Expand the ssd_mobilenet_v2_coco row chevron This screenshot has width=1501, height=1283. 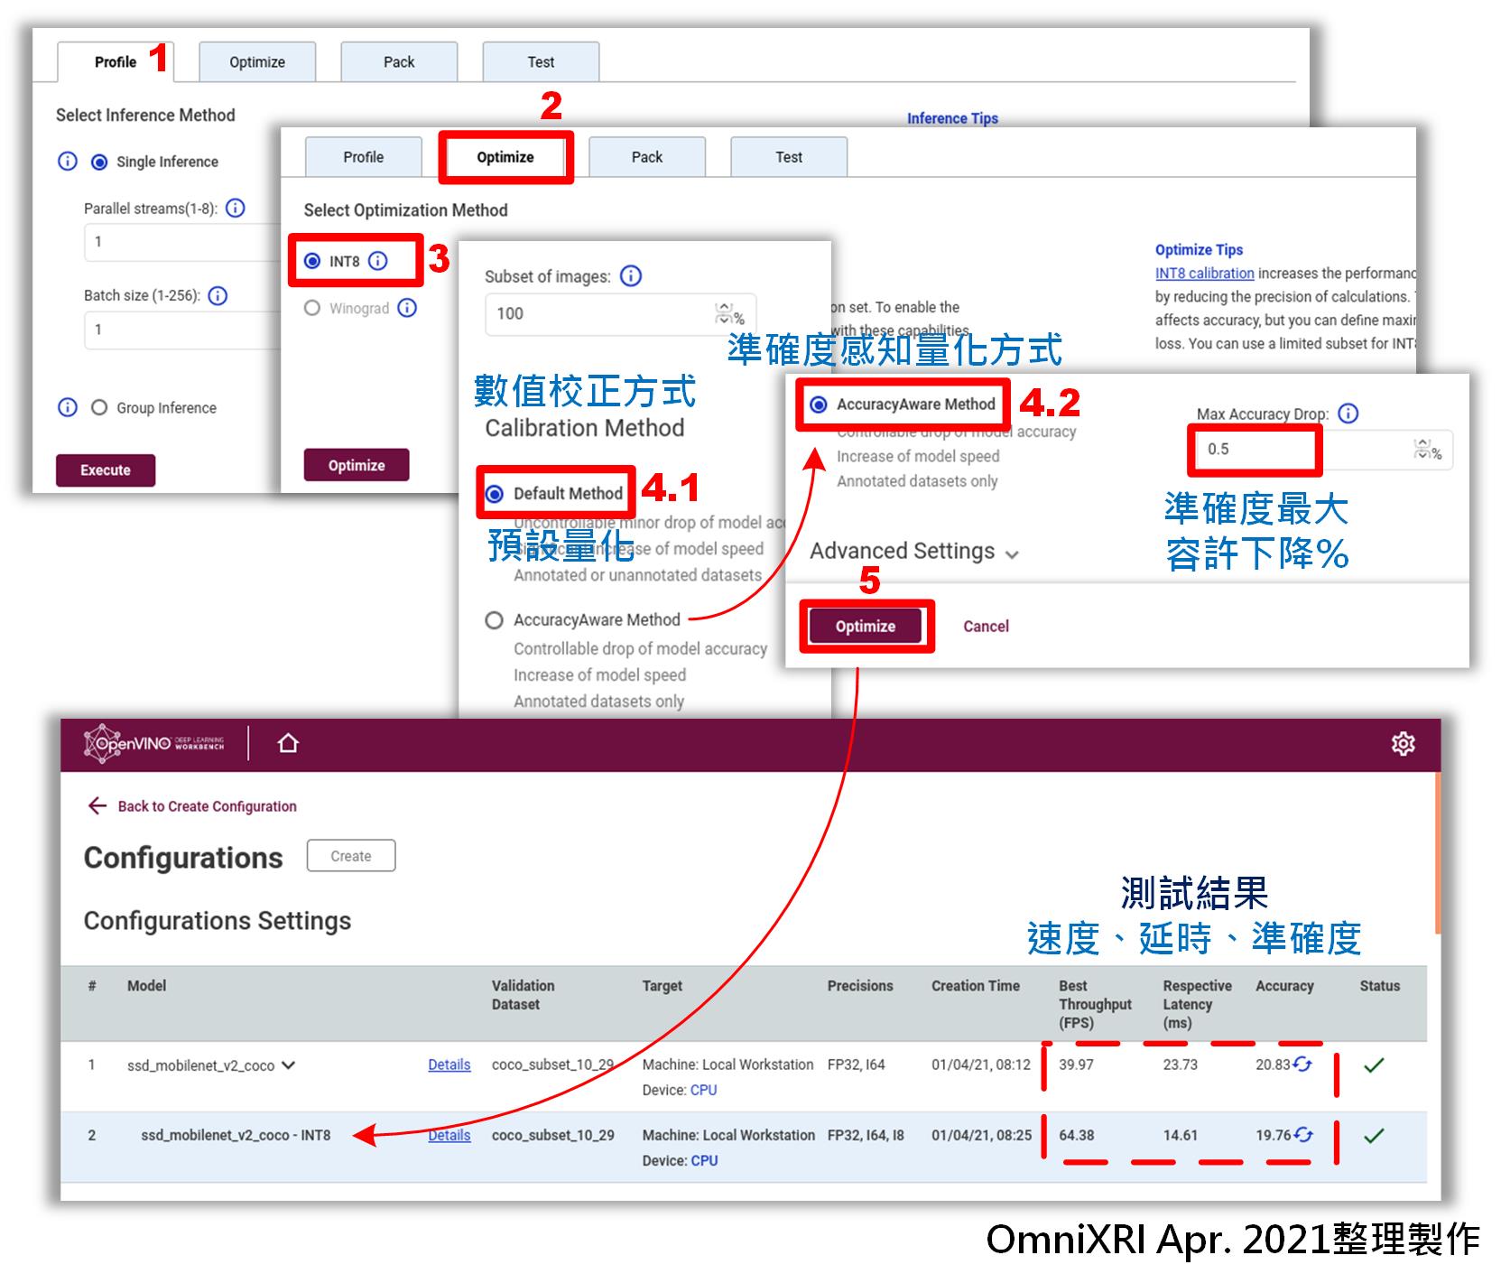click(x=288, y=1065)
